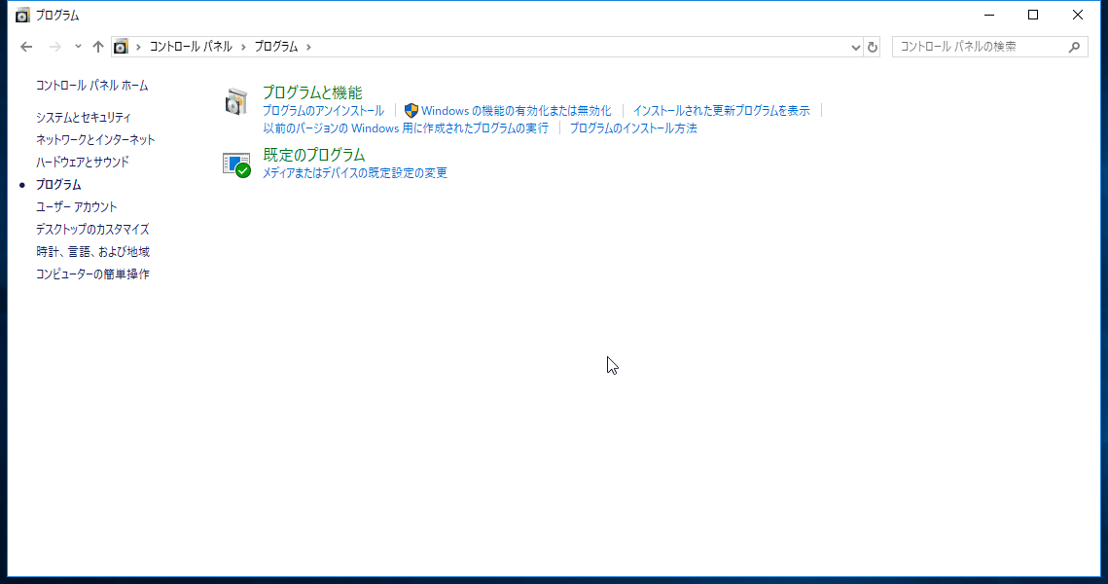1108x584 pixels.
Task: Open the 既定のプログラム heading
Action: 314,155
